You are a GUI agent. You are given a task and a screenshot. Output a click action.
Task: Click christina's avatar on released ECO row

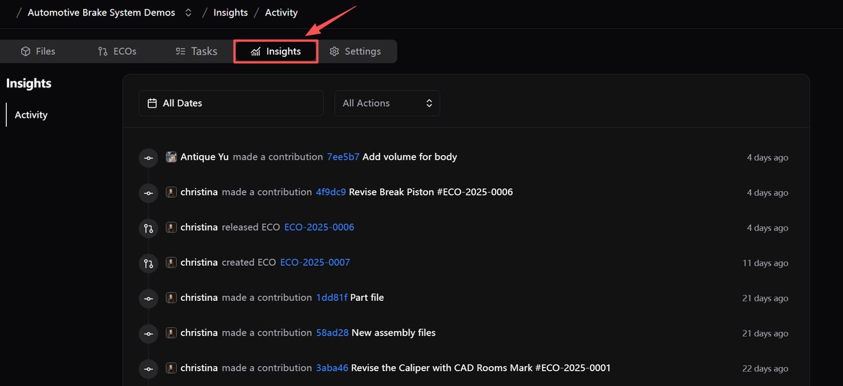click(171, 228)
